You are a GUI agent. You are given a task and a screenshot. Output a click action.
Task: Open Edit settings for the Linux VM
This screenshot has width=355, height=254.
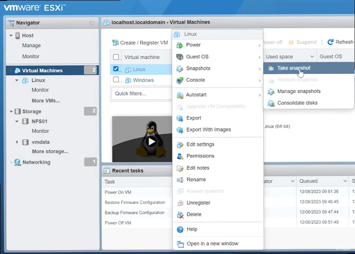coord(200,144)
